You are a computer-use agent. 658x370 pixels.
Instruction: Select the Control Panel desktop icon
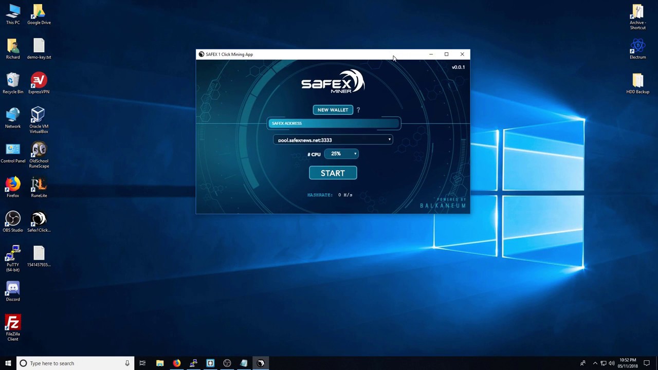tap(13, 152)
